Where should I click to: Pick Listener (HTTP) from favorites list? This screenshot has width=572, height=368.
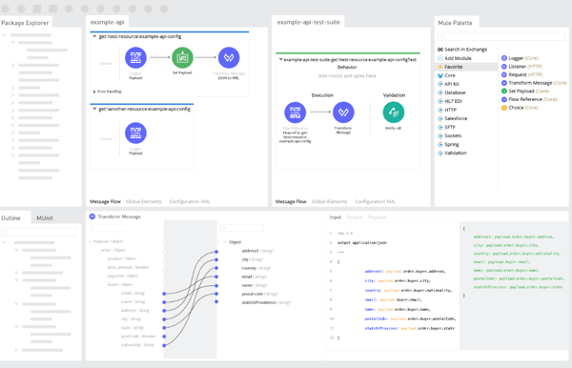(521, 67)
